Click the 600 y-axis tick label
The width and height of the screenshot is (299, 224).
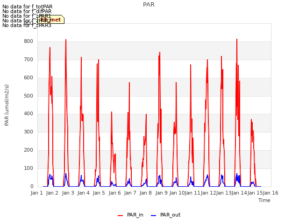click(x=28, y=78)
